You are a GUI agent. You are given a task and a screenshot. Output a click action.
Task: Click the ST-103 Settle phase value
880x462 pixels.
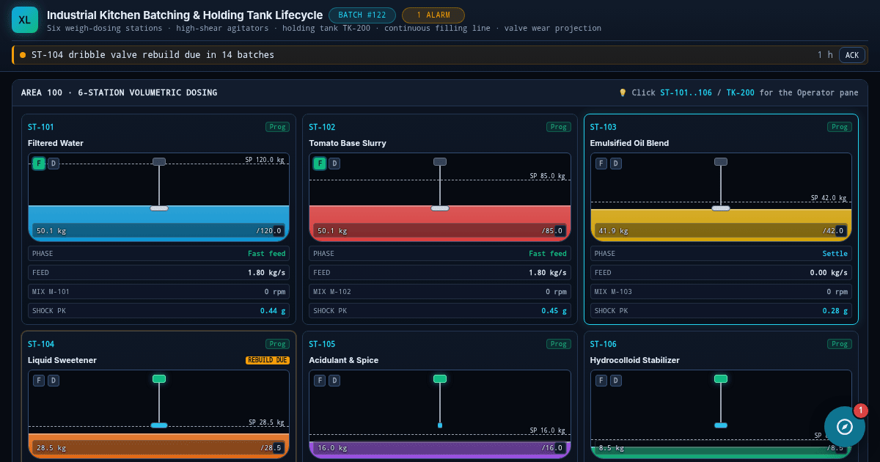tap(835, 254)
